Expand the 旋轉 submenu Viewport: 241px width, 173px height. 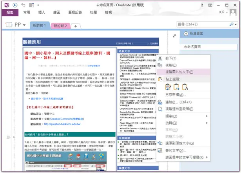[207, 123]
